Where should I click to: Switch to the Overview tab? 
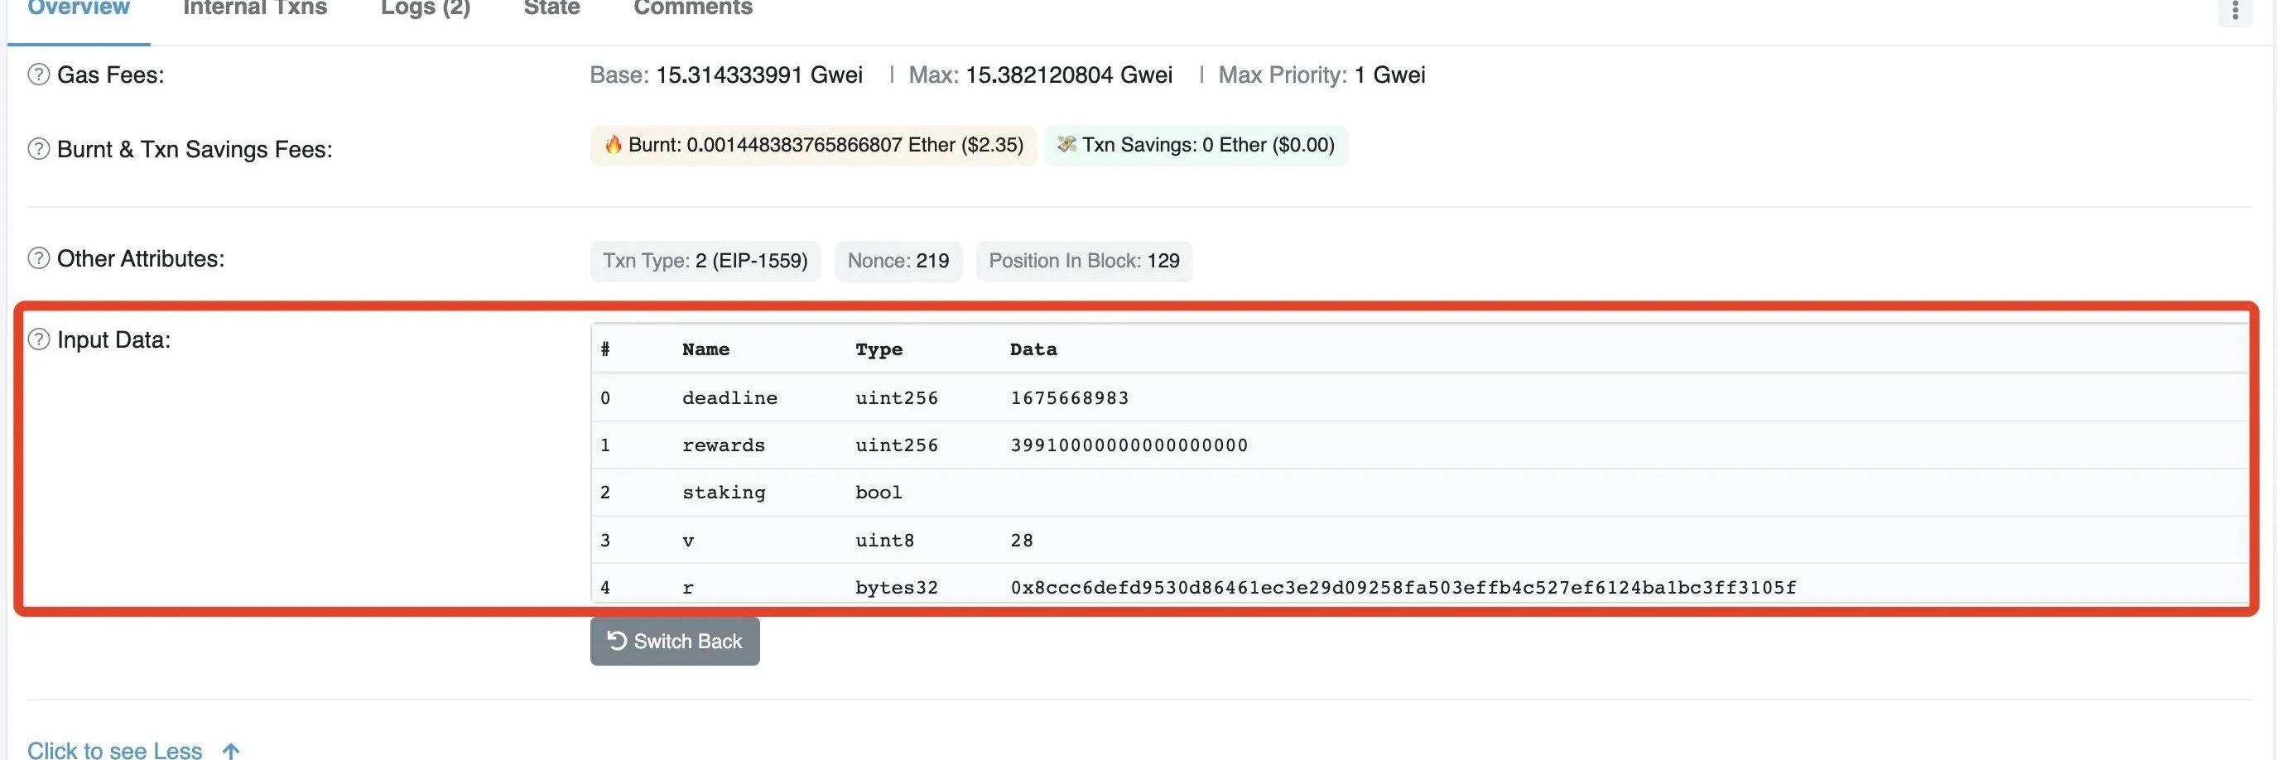[x=79, y=9]
